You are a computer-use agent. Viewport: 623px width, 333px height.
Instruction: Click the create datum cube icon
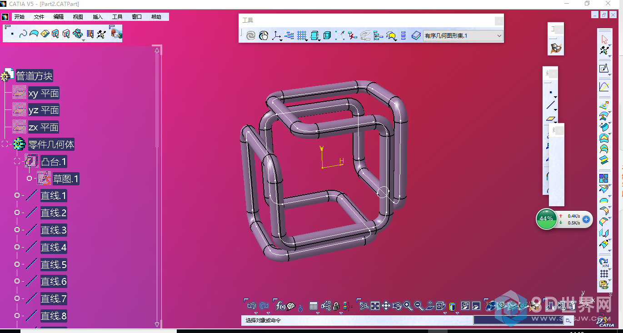(327, 35)
